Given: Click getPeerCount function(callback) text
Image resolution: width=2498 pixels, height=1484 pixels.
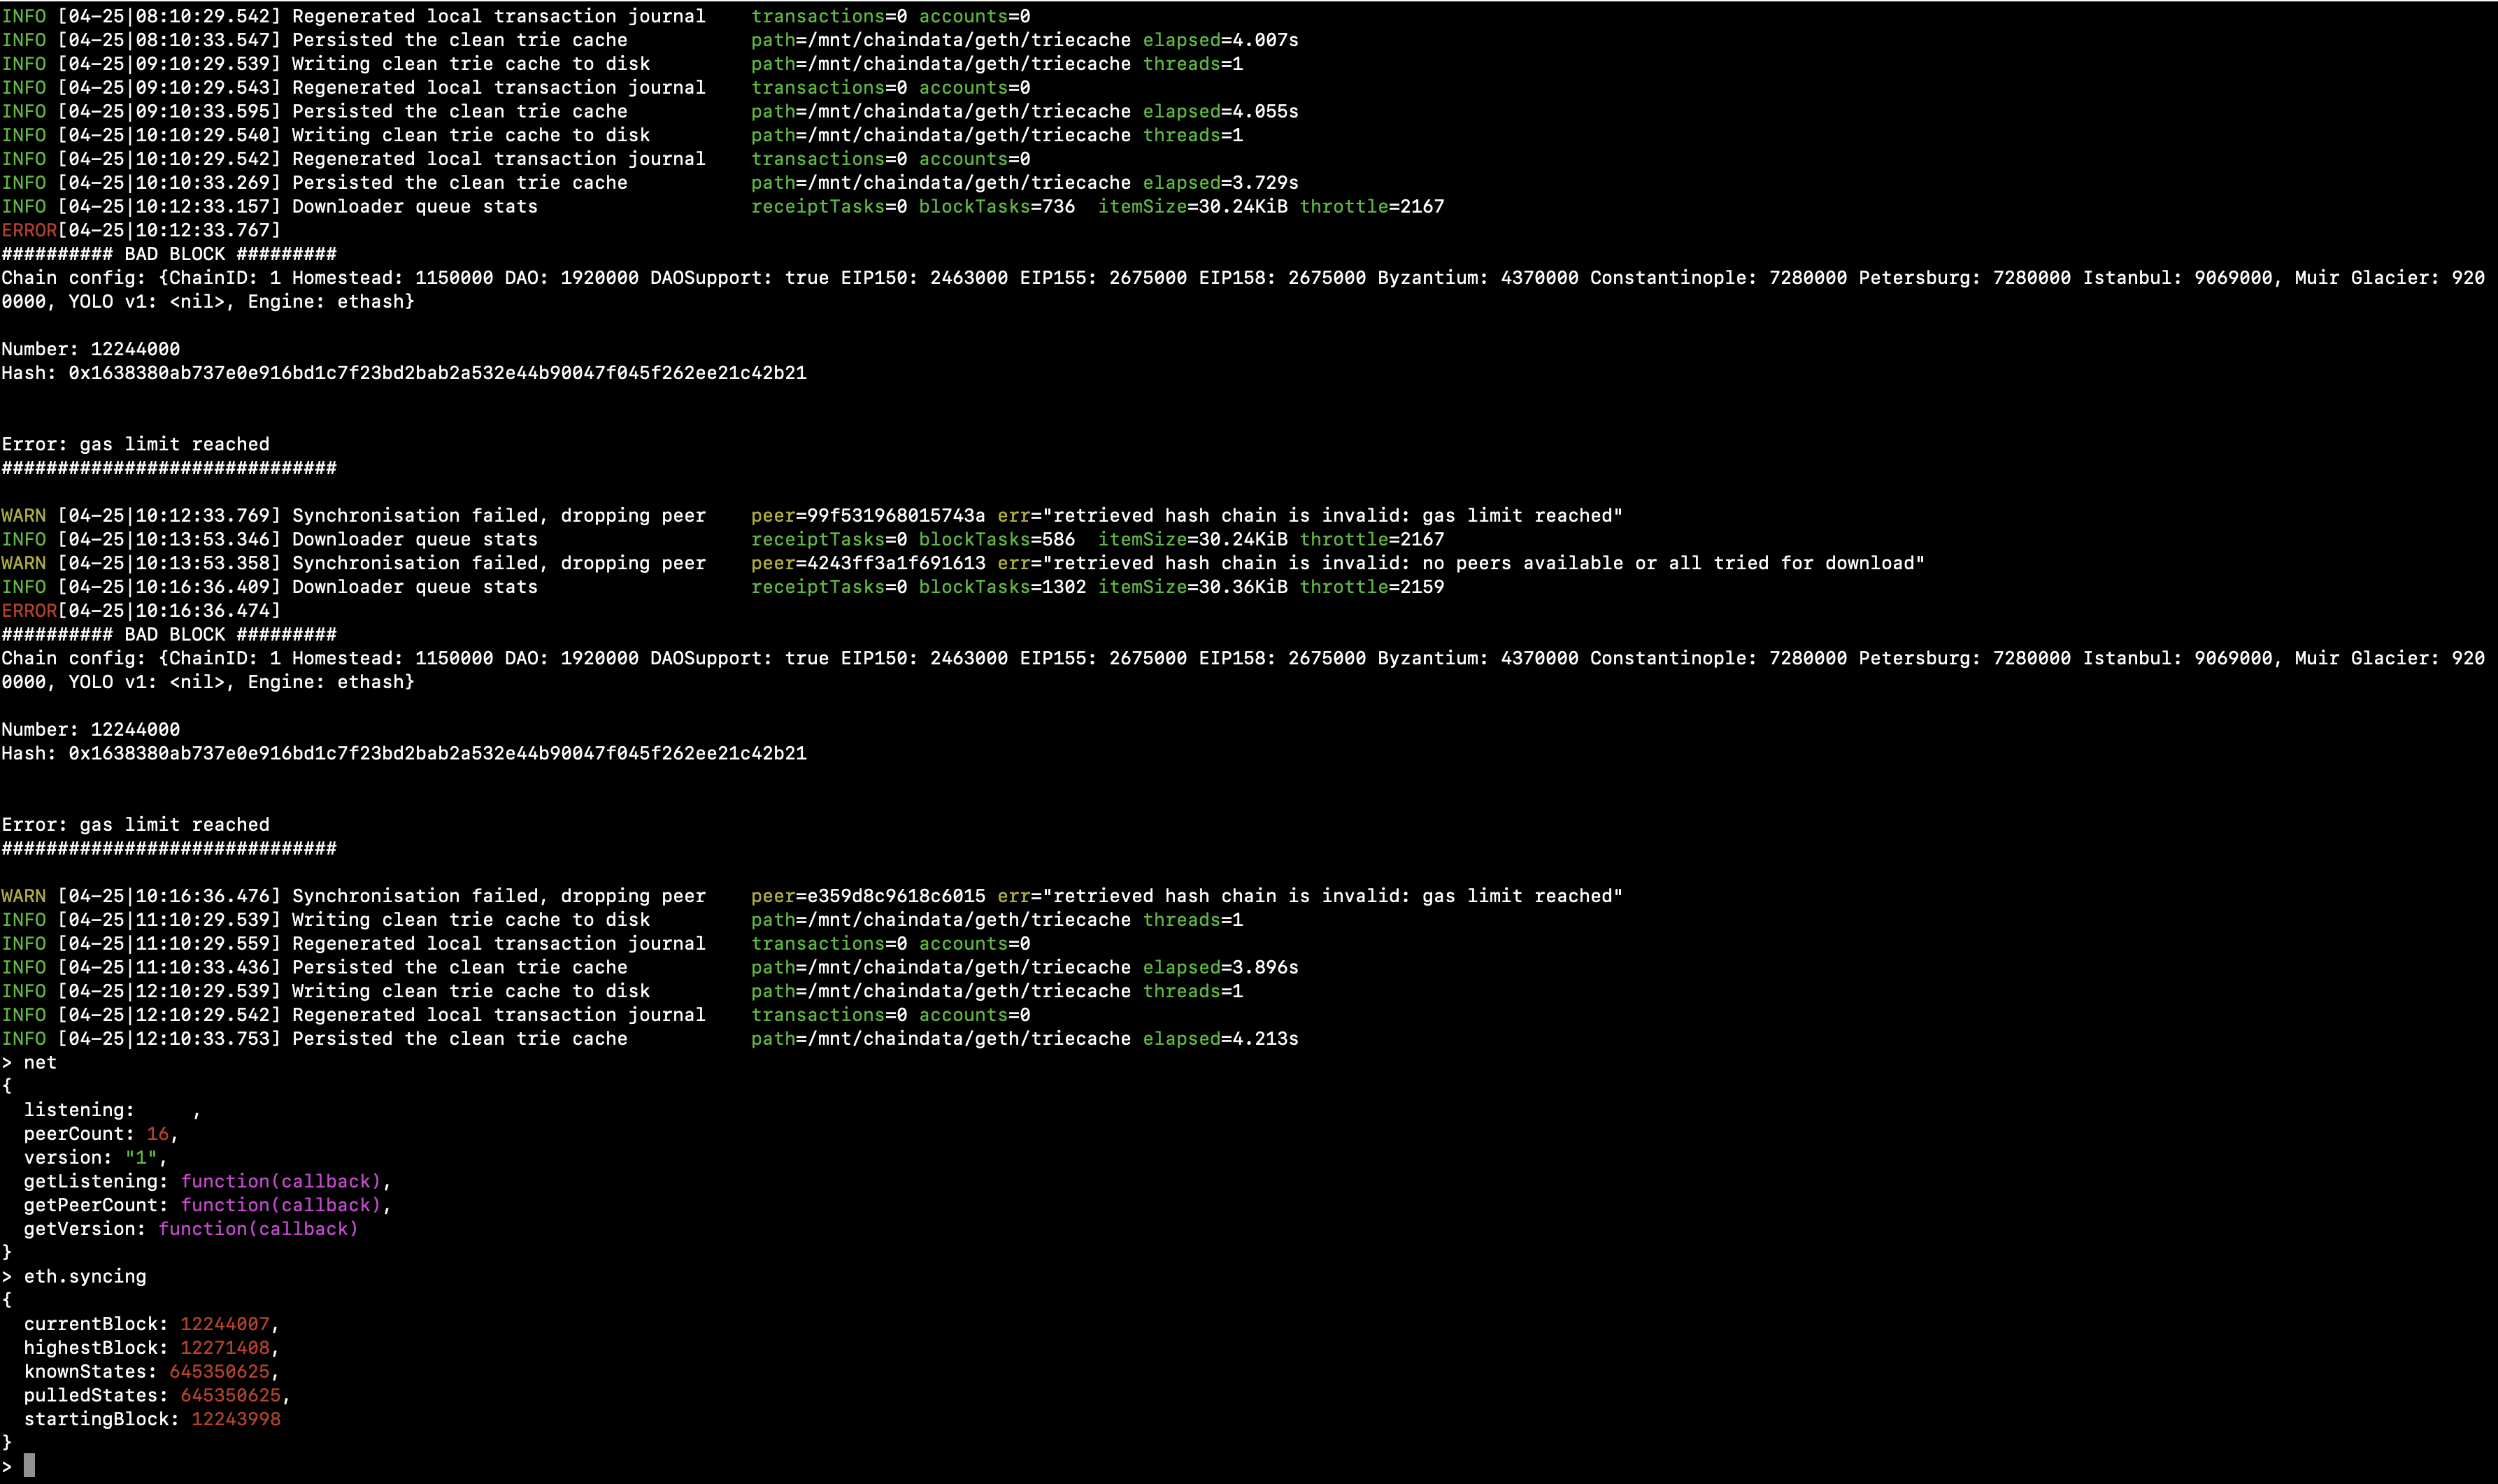Looking at the screenshot, I should [280, 1205].
